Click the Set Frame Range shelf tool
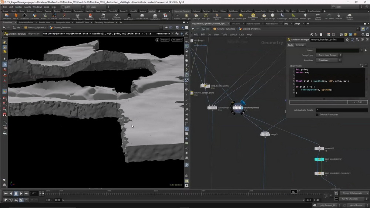Screen dimensions: 370x208 pos(77,17)
